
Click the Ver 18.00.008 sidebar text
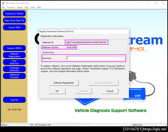(x=14, y=110)
